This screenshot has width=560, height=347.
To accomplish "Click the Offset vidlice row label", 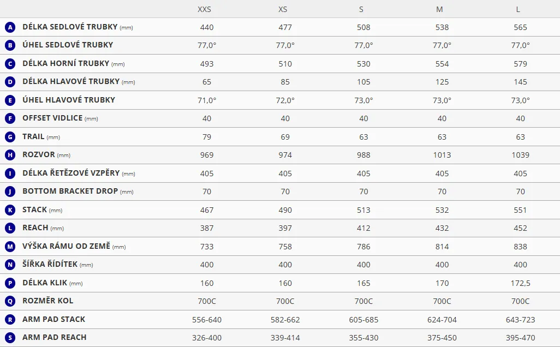I will (52, 118).
